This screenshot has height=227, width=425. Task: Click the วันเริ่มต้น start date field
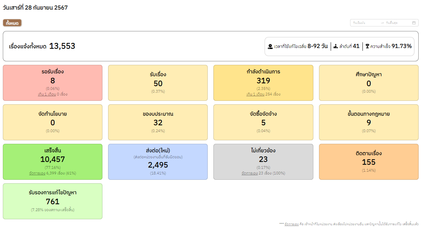coord(364,23)
